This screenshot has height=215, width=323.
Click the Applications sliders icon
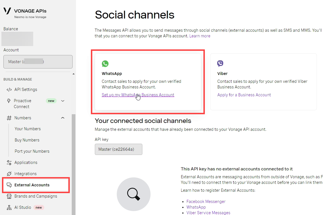pyautogui.click(x=9, y=163)
